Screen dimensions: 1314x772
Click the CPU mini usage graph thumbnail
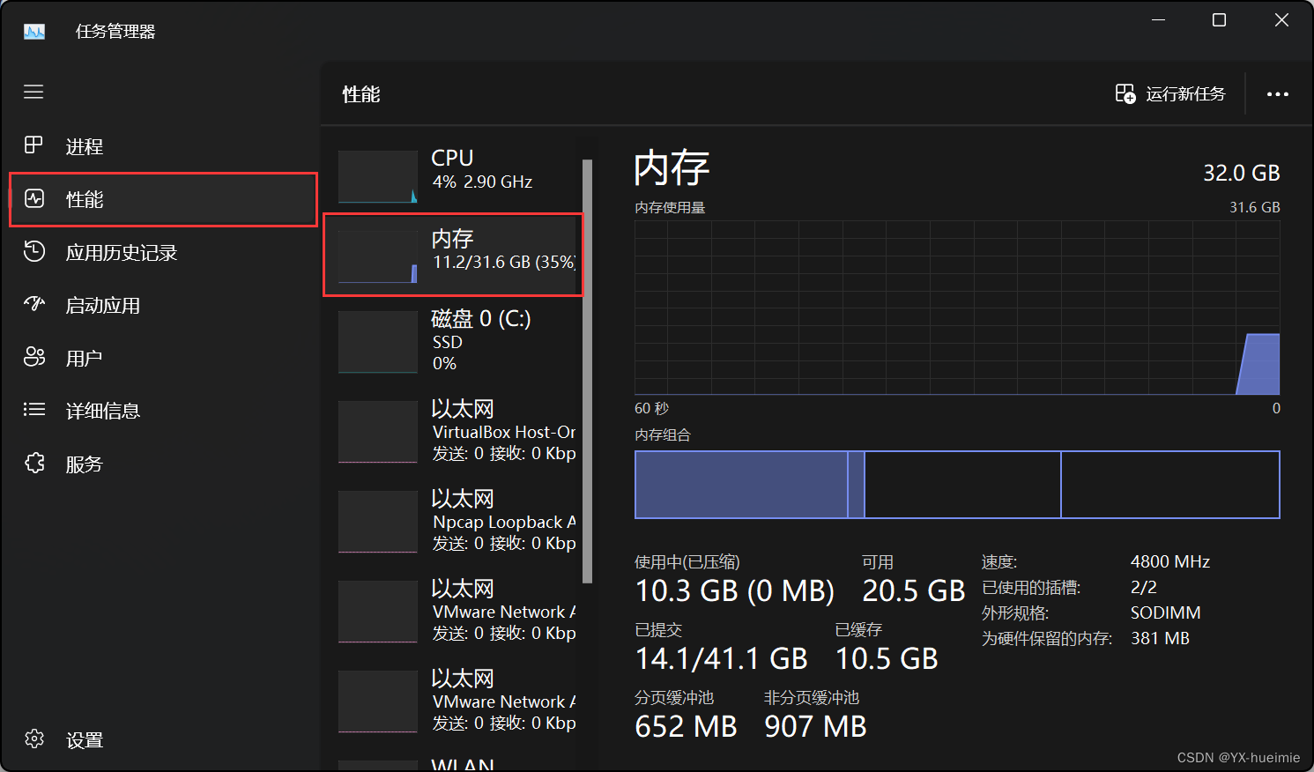378,176
